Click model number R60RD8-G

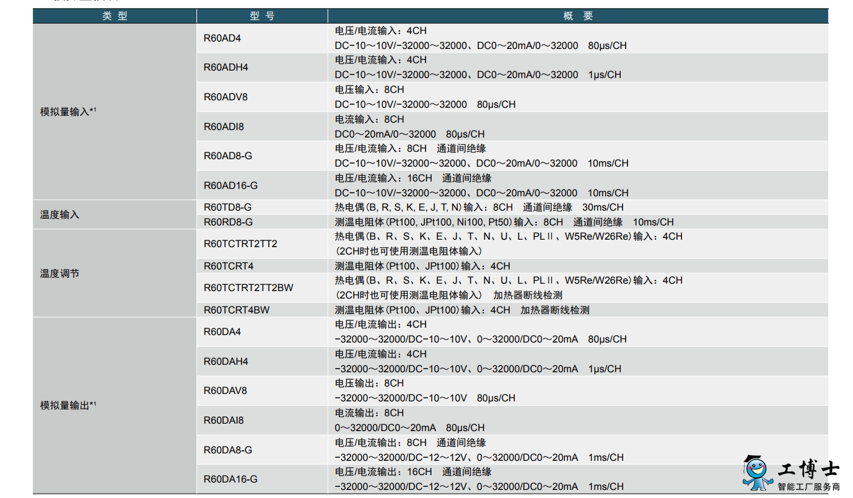[228, 222]
